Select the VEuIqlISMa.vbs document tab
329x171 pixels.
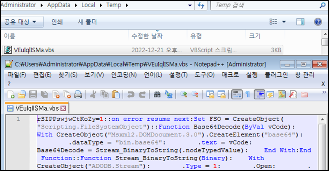[36, 108]
